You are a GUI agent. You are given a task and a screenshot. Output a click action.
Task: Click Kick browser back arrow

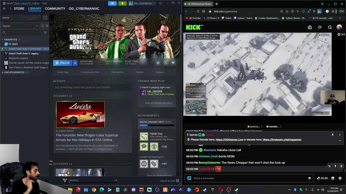click(x=186, y=11)
